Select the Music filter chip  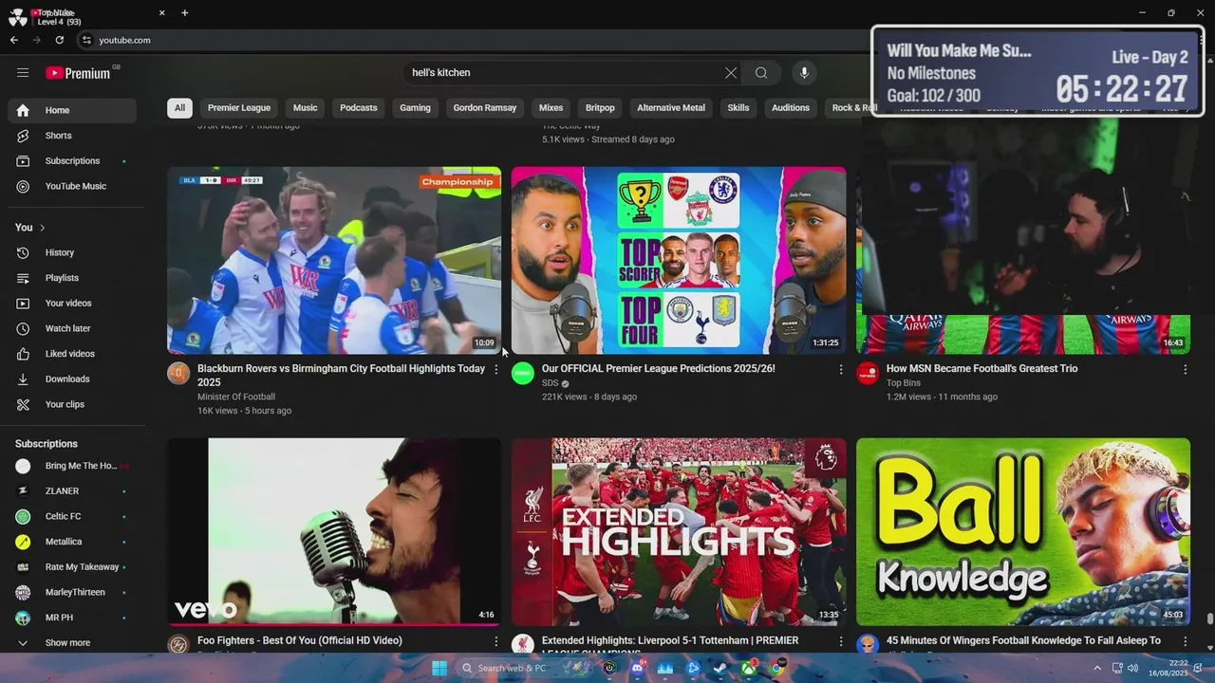click(305, 108)
